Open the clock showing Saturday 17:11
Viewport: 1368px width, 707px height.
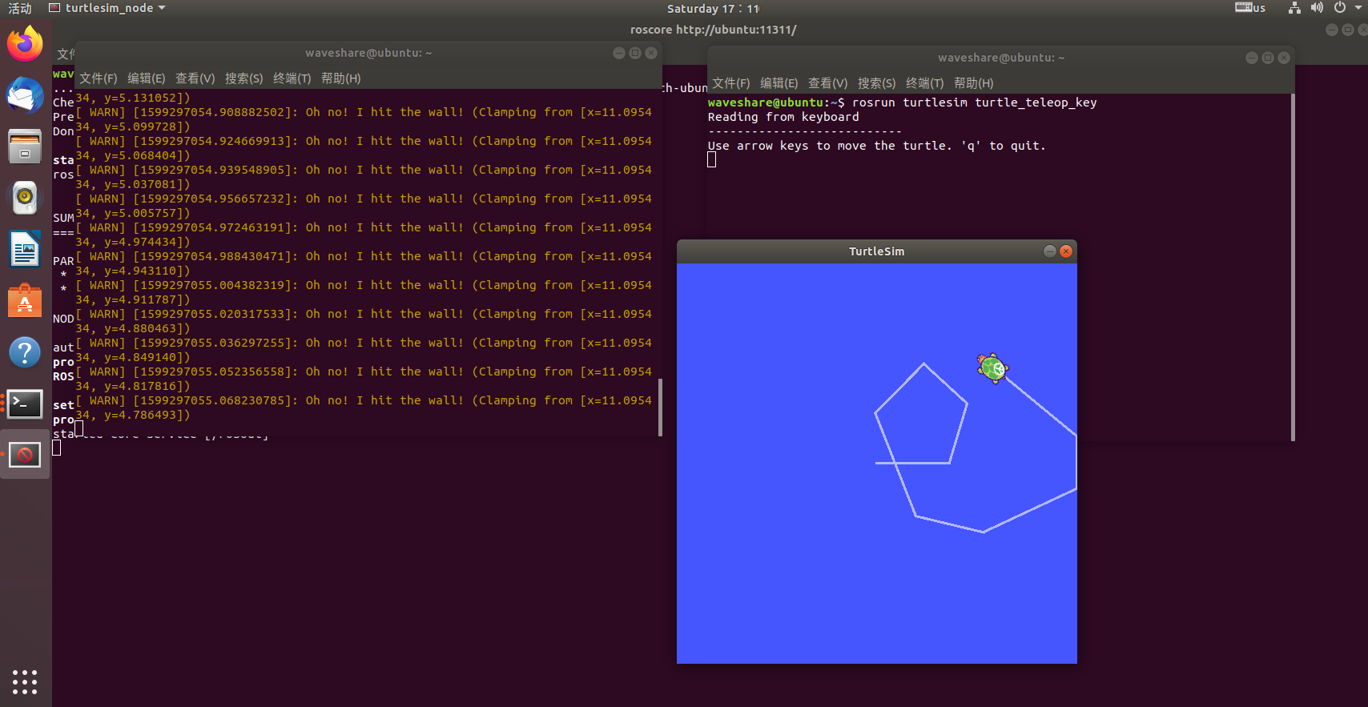[x=713, y=8]
